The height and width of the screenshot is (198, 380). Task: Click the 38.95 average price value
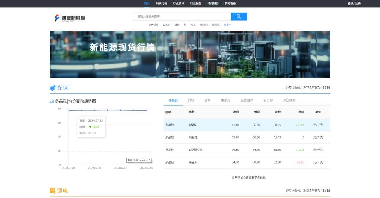pos(277,125)
